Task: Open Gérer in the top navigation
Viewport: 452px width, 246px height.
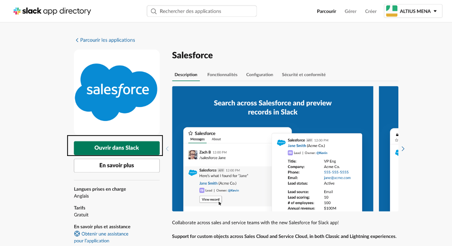Action: tap(351, 11)
